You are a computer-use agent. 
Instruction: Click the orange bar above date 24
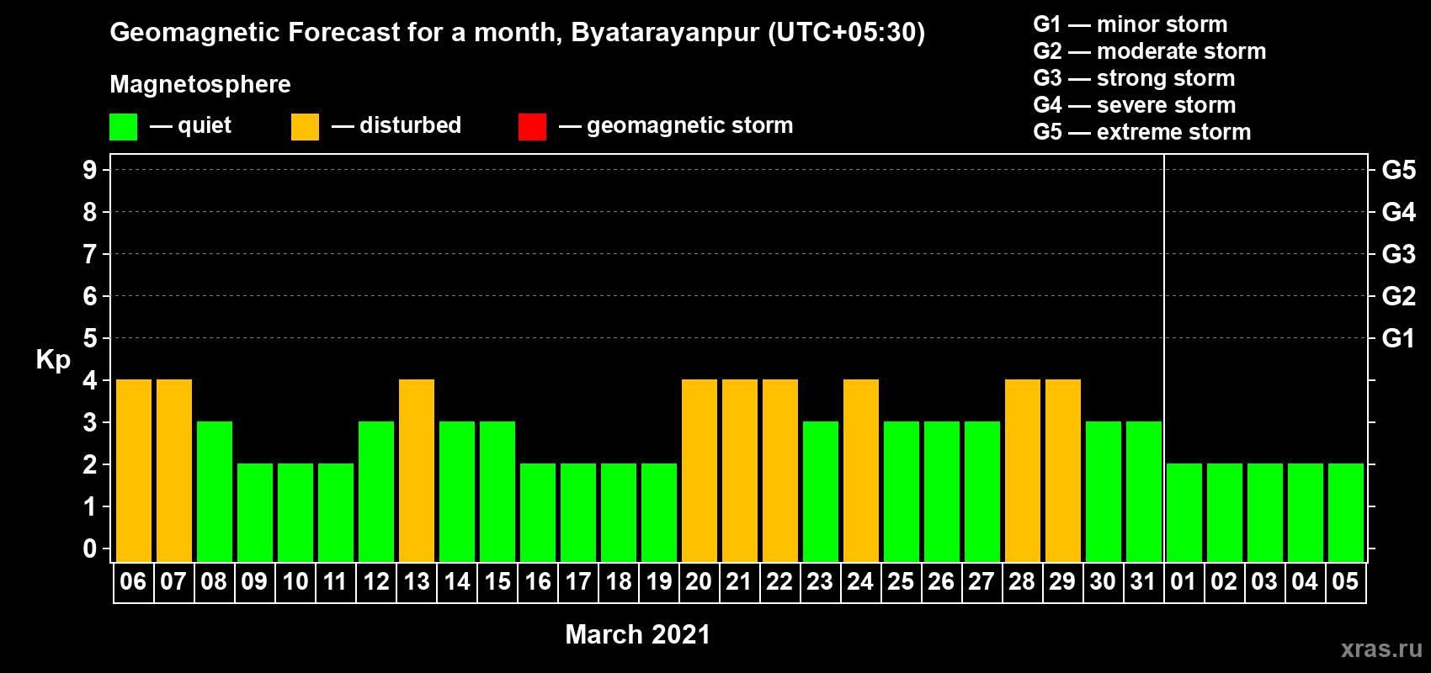(861, 470)
